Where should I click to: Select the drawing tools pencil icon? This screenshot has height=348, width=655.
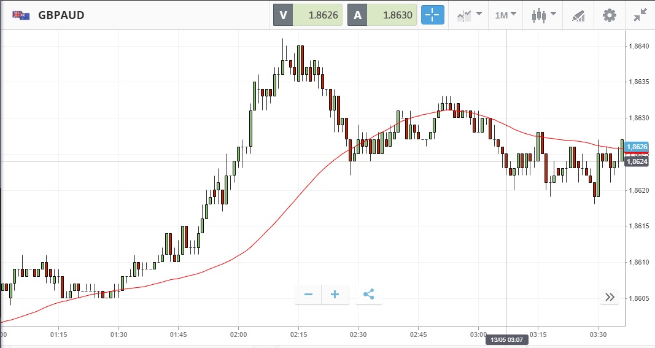pyautogui.click(x=578, y=15)
